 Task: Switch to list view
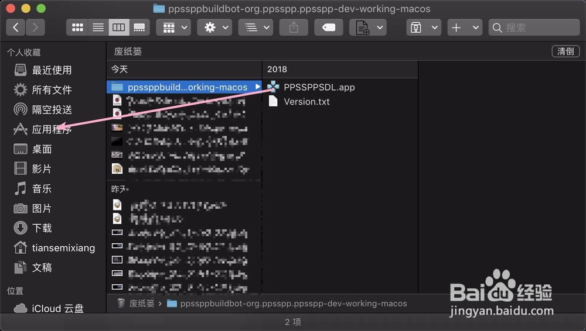98,27
